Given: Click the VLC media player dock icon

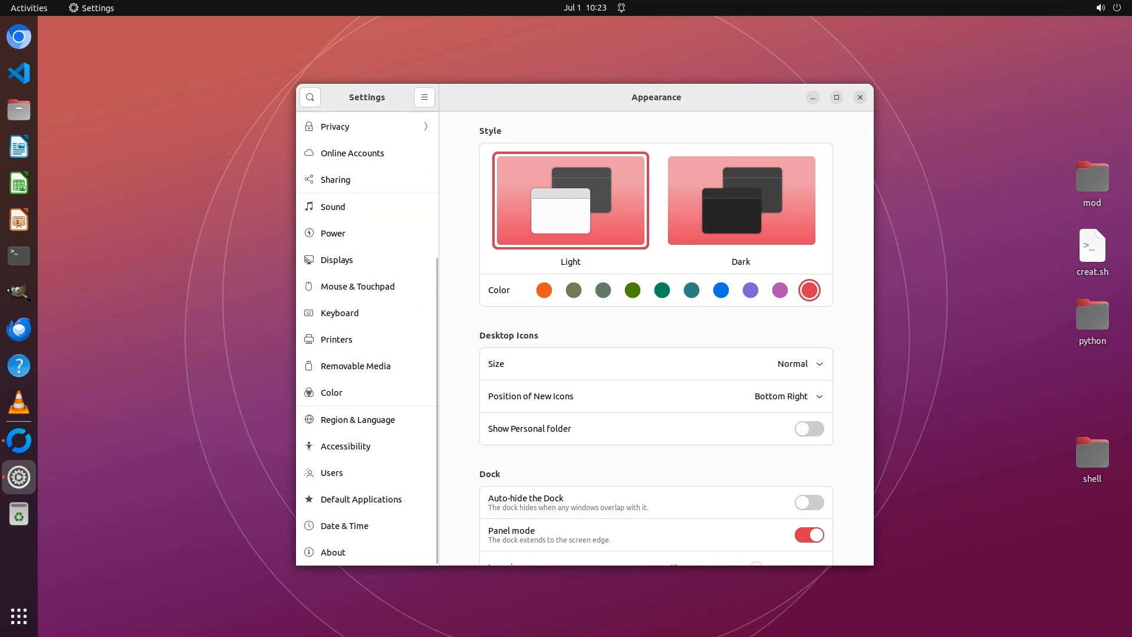Looking at the screenshot, I should click(x=19, y=403).
